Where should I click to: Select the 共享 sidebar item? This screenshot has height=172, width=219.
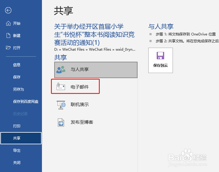pos(21,138)
